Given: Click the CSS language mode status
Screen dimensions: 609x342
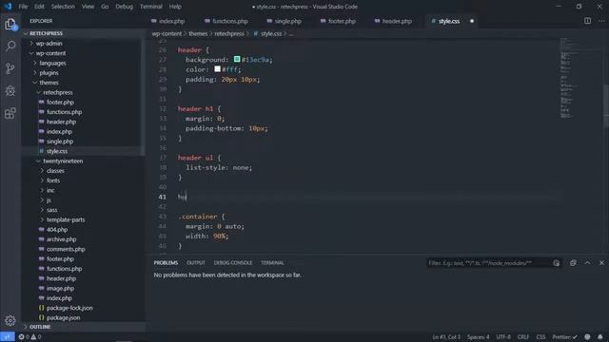Looking at the screenshot, I should [540, 337].
